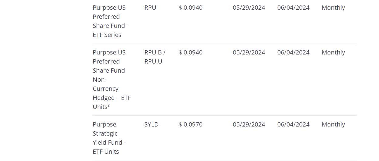379x161 pixels.
Task: Click the 05/29/2024 date in the RPU.B row
Action: point(249,52)
